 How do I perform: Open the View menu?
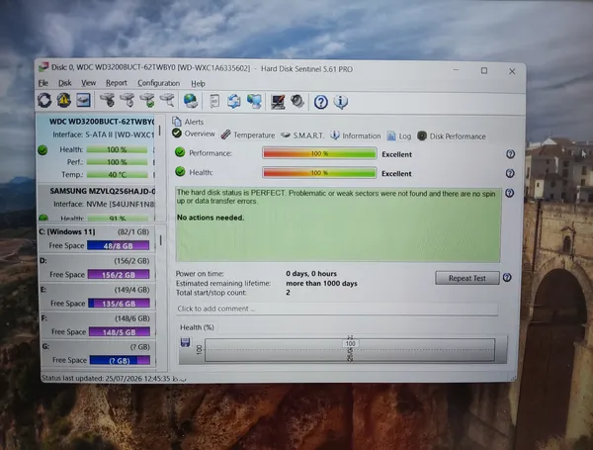point(89,83)
